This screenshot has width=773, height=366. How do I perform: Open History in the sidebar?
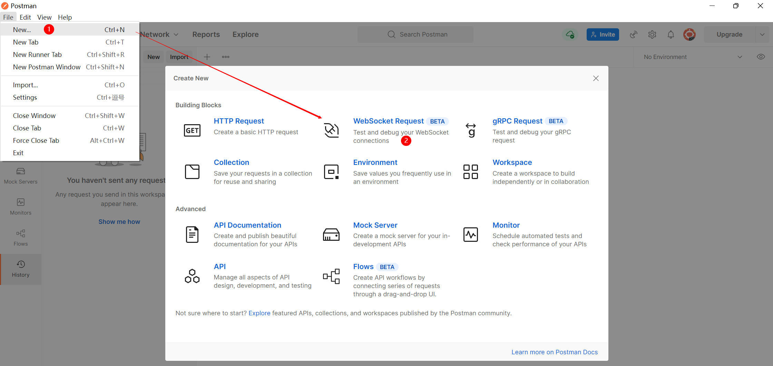point(21,269)
